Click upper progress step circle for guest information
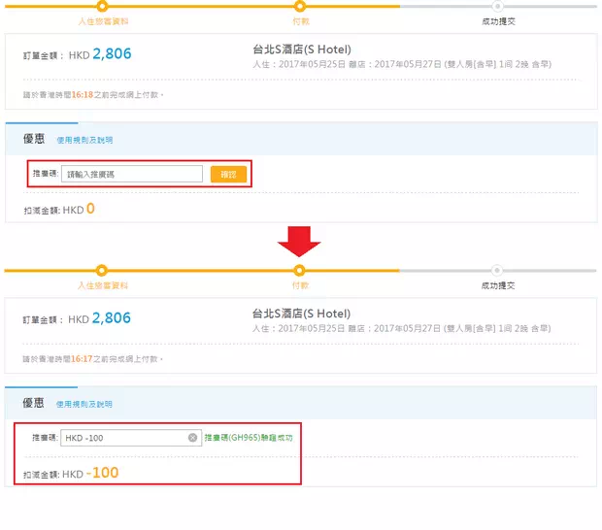This screenshot has width=602, height=530. point(102,6)
